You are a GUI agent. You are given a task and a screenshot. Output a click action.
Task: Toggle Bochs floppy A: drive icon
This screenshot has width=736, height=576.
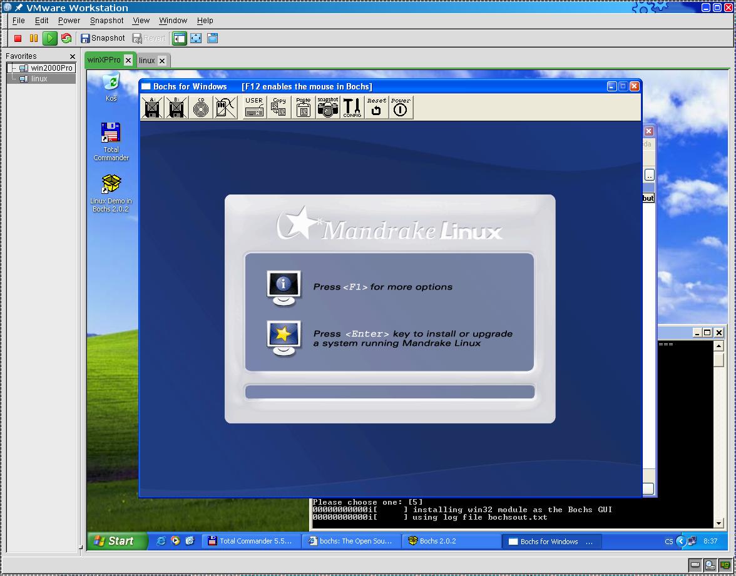click(152, 108)
